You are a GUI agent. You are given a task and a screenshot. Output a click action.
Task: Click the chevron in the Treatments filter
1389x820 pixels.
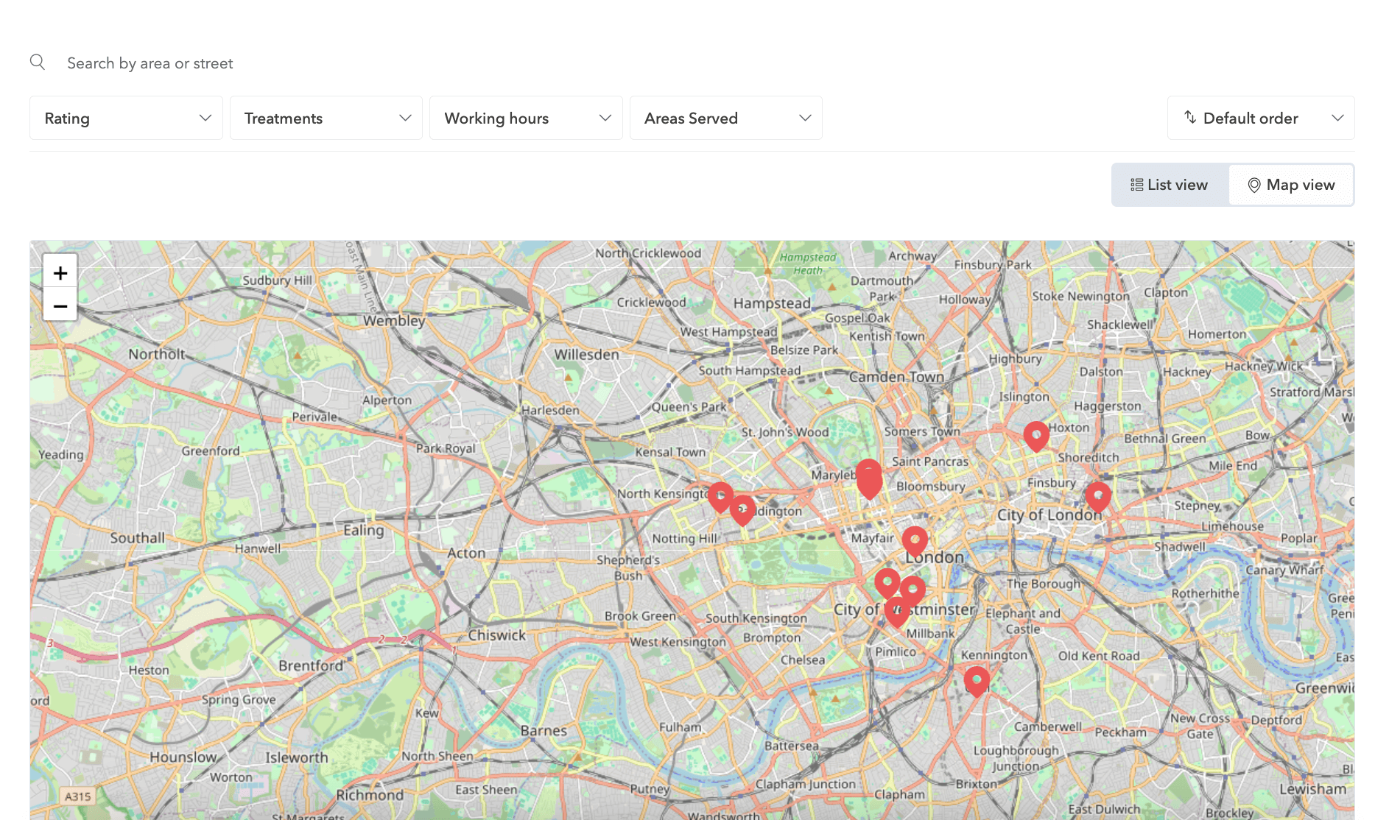pyautogui.click(x=405, y=118)
